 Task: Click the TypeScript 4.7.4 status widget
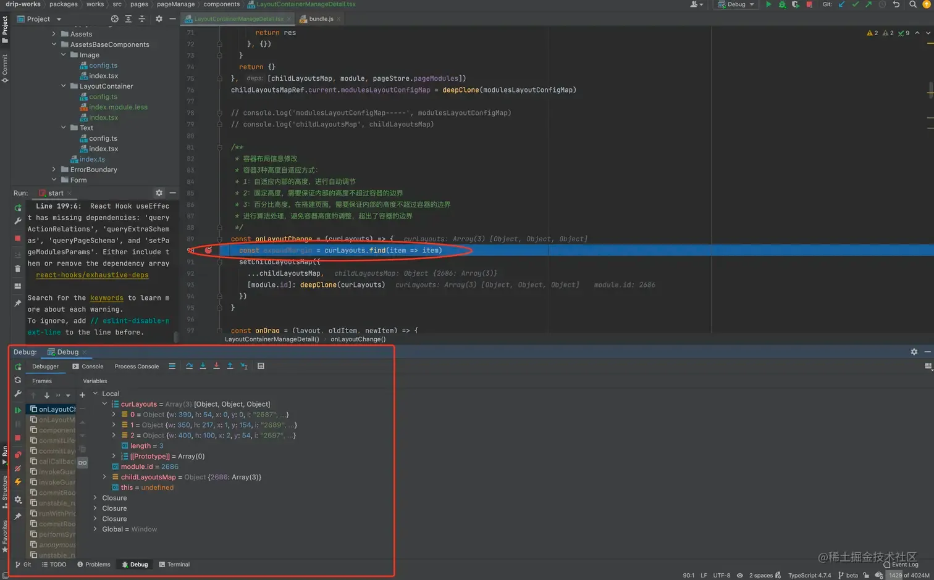pyautogui.click(x=809, y=575)
